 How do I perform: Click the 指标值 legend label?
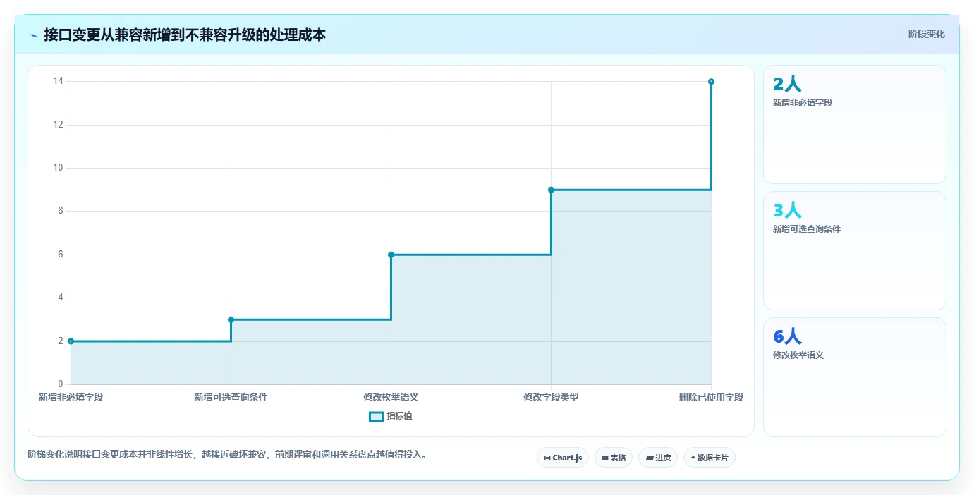tap(399, 416)
